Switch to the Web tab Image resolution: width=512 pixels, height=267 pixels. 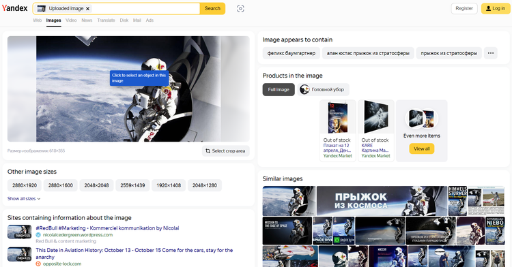point(38,20)
